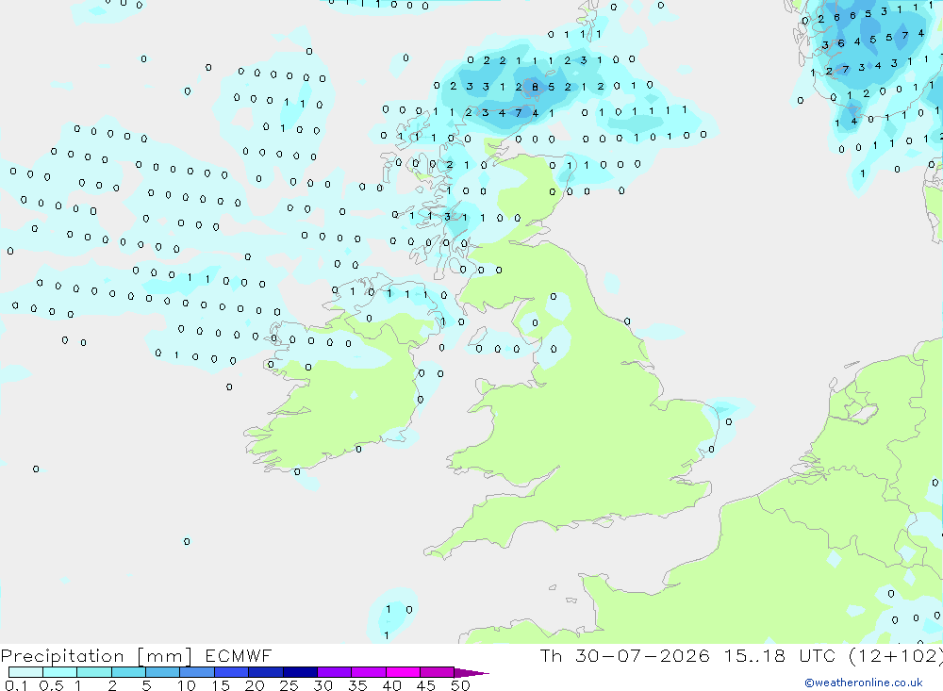Viewport: 943px width, 691px height.
Task: Select the 10–15 mm legend color swatch
Action: pyautogui.click(x=197, y=672)
